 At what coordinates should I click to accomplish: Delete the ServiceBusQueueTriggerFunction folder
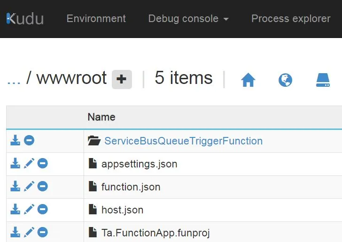(x=29, y=140)
